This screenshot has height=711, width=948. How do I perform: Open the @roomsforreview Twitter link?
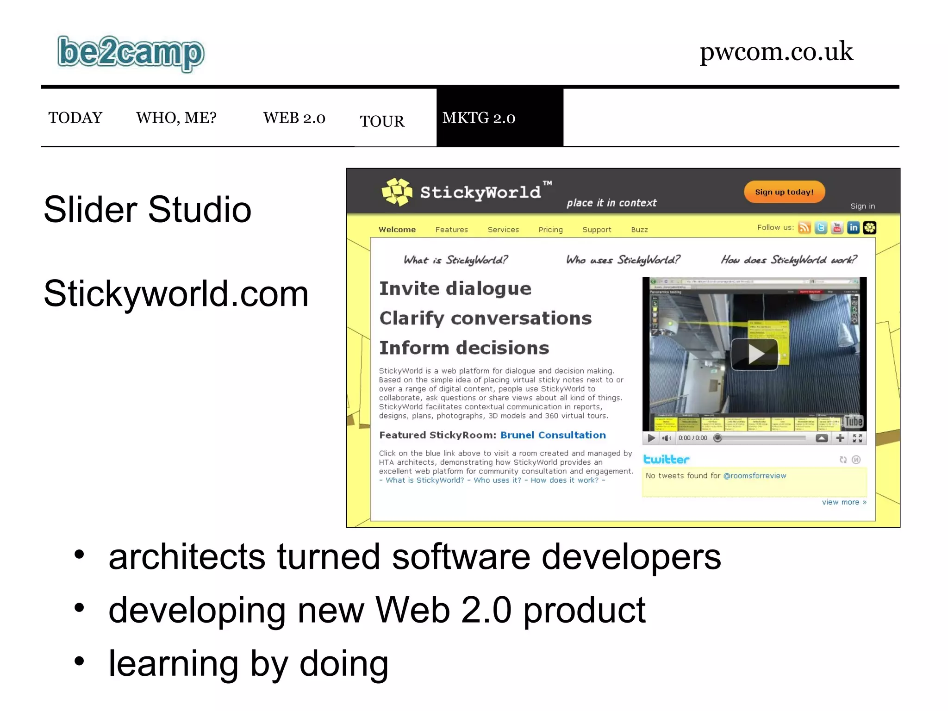pyautogui.click(x=755, y=476)
